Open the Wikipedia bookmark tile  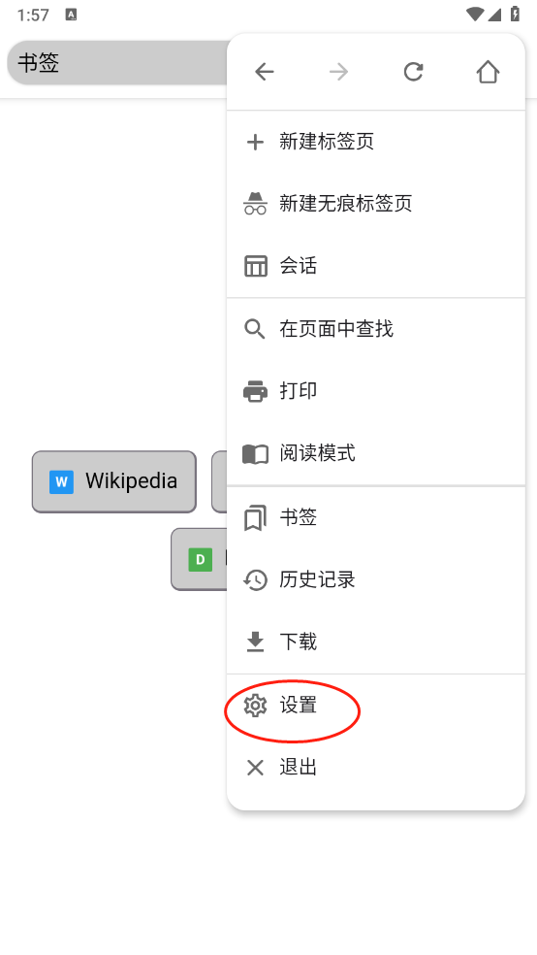(x=114, y=481)
